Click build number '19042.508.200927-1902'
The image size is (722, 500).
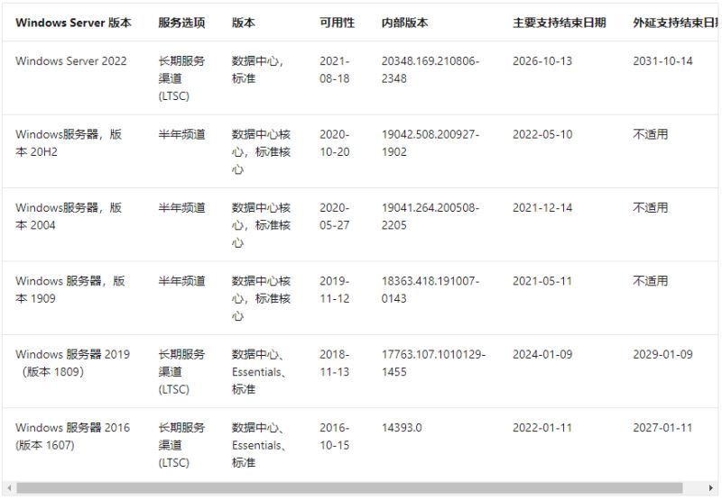[430, 143]
